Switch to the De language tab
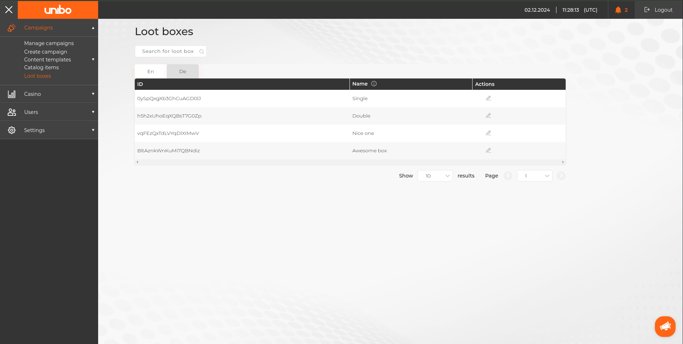683x344 pixels. click(183, 71)
